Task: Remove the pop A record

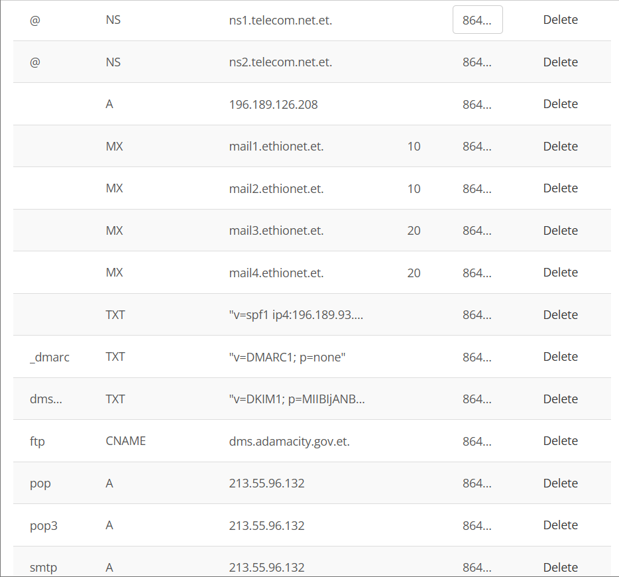Action: 560,483
